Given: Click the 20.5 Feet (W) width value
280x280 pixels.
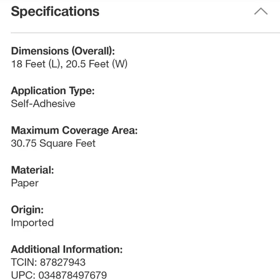Looking at the screenshot, I should click(x=97, y=64).
